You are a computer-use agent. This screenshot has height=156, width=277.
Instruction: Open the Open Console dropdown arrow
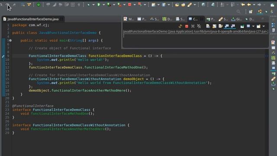coord(264,26)
